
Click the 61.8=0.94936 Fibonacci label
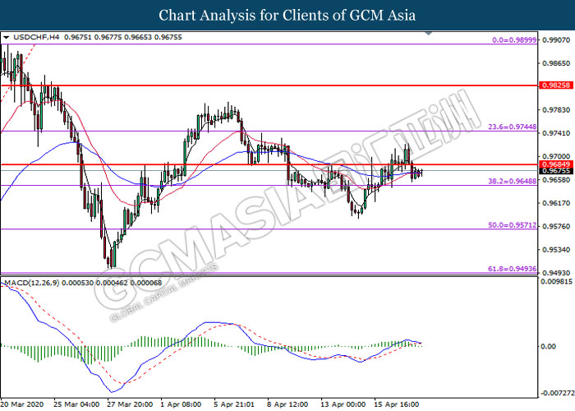tap(512, 269)
